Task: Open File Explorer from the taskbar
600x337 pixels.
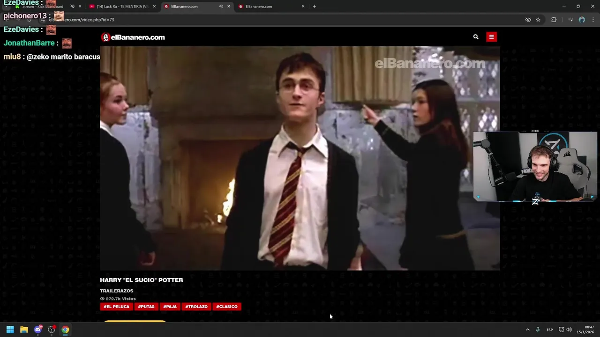Action: pyautogui.click(x=24, y=330)
